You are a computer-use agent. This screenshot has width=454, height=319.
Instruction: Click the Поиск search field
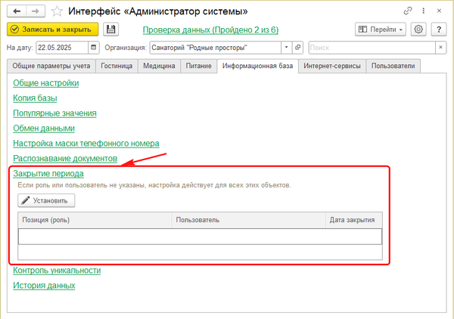[372, 48]
